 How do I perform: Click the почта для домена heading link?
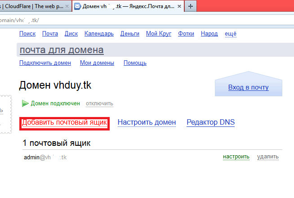coord(62,50)
